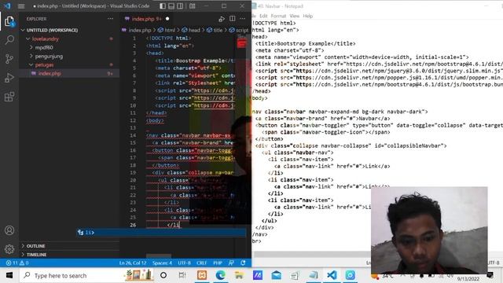This screenshot has height=283, width=503.
Task: Open the Windows Start menu
Action: 9,275
